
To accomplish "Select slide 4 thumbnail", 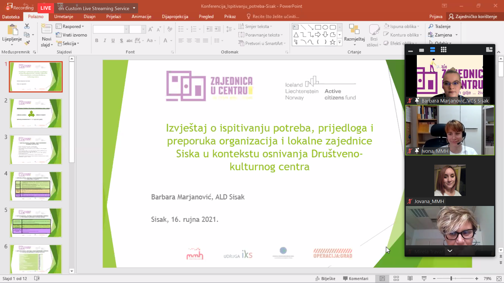I will [x=36, y=186].
